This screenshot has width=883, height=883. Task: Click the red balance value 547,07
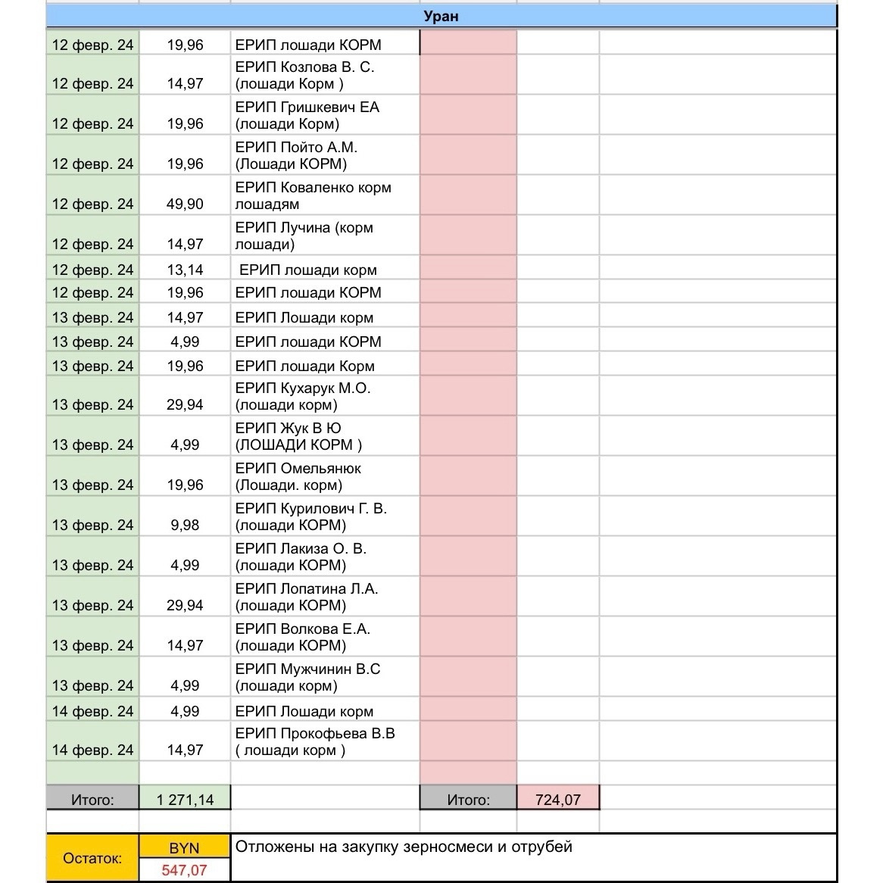click(x=184, y=870)
